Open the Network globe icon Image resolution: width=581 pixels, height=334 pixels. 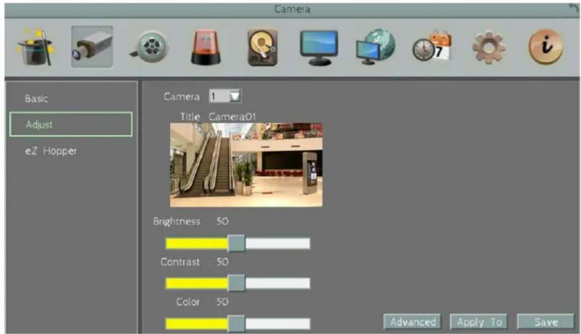(x=375, y=47)
